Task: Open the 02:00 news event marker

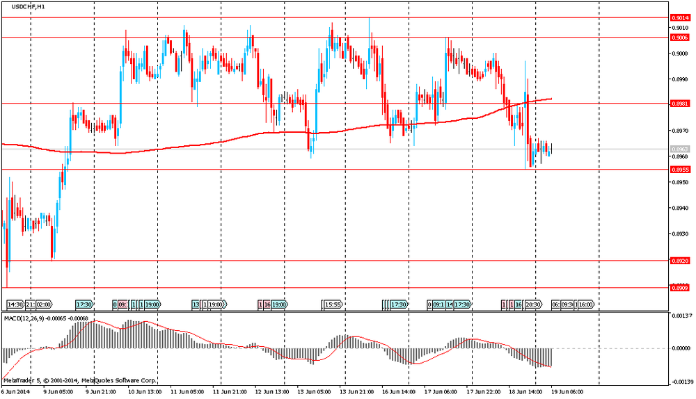Action: pyautogui.click(x=44, y=304)
